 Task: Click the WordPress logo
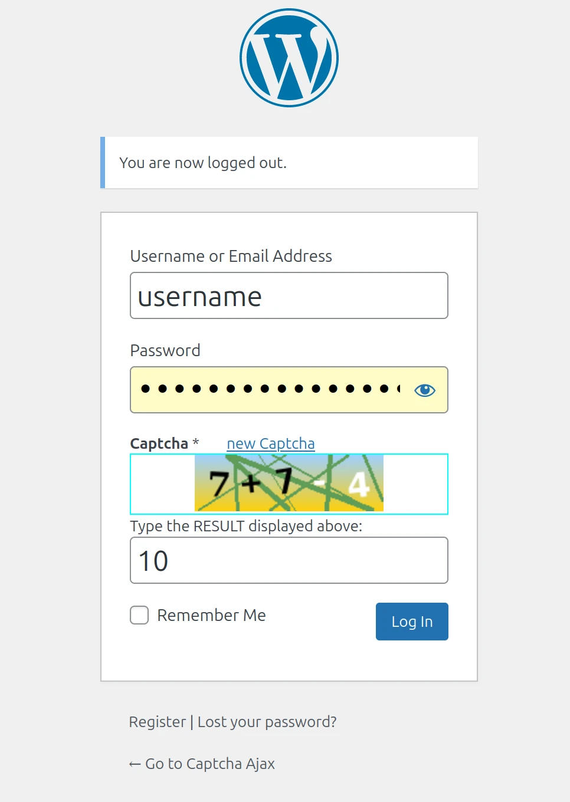pos(289,58)
